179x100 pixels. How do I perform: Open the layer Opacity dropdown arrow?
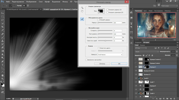click(177, 52)
